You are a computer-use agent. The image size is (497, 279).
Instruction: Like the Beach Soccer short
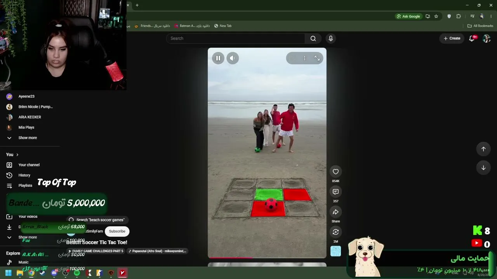[336, 172]
